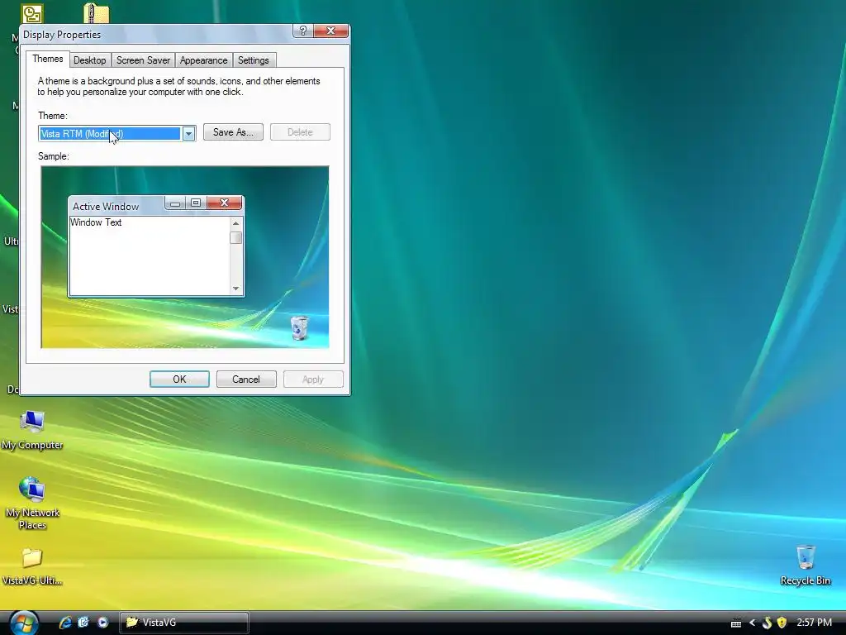Open the Settings tab

(253, 60)
